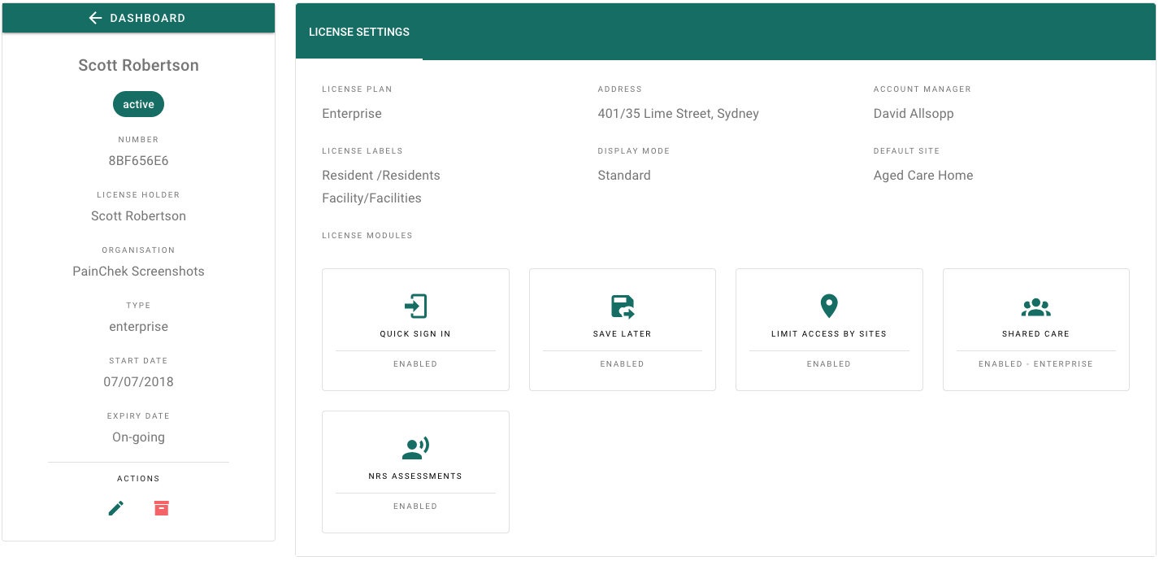1159x561 pixels.
Task: Click the License Modules section heading
Action: (x=367, y=236)
